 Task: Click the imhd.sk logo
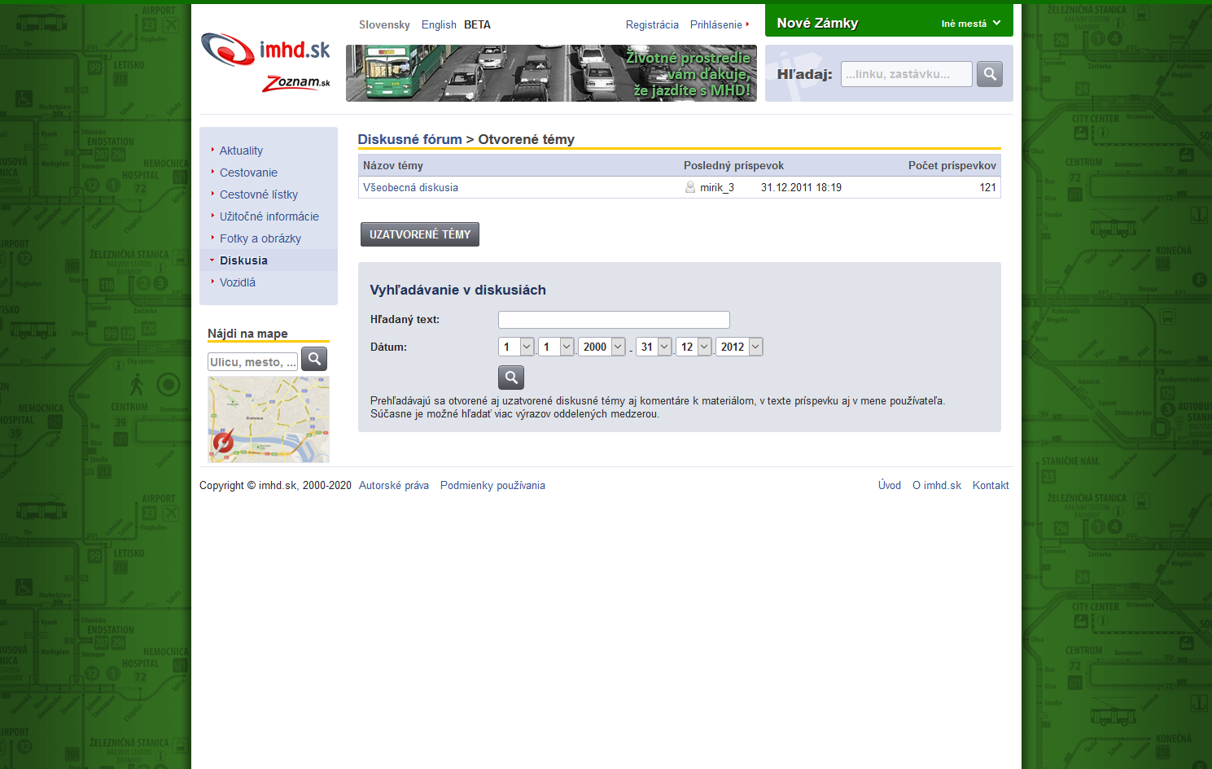click(x=265, y=50)
